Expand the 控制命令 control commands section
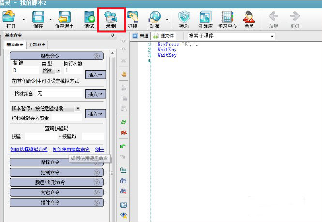This screenshot has height=222, width=322. pyautogui.click(x=57, y=172)
